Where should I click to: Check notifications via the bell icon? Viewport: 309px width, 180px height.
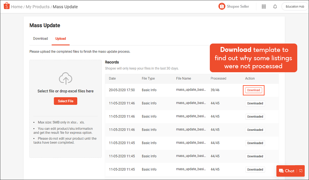pos(275,6)
